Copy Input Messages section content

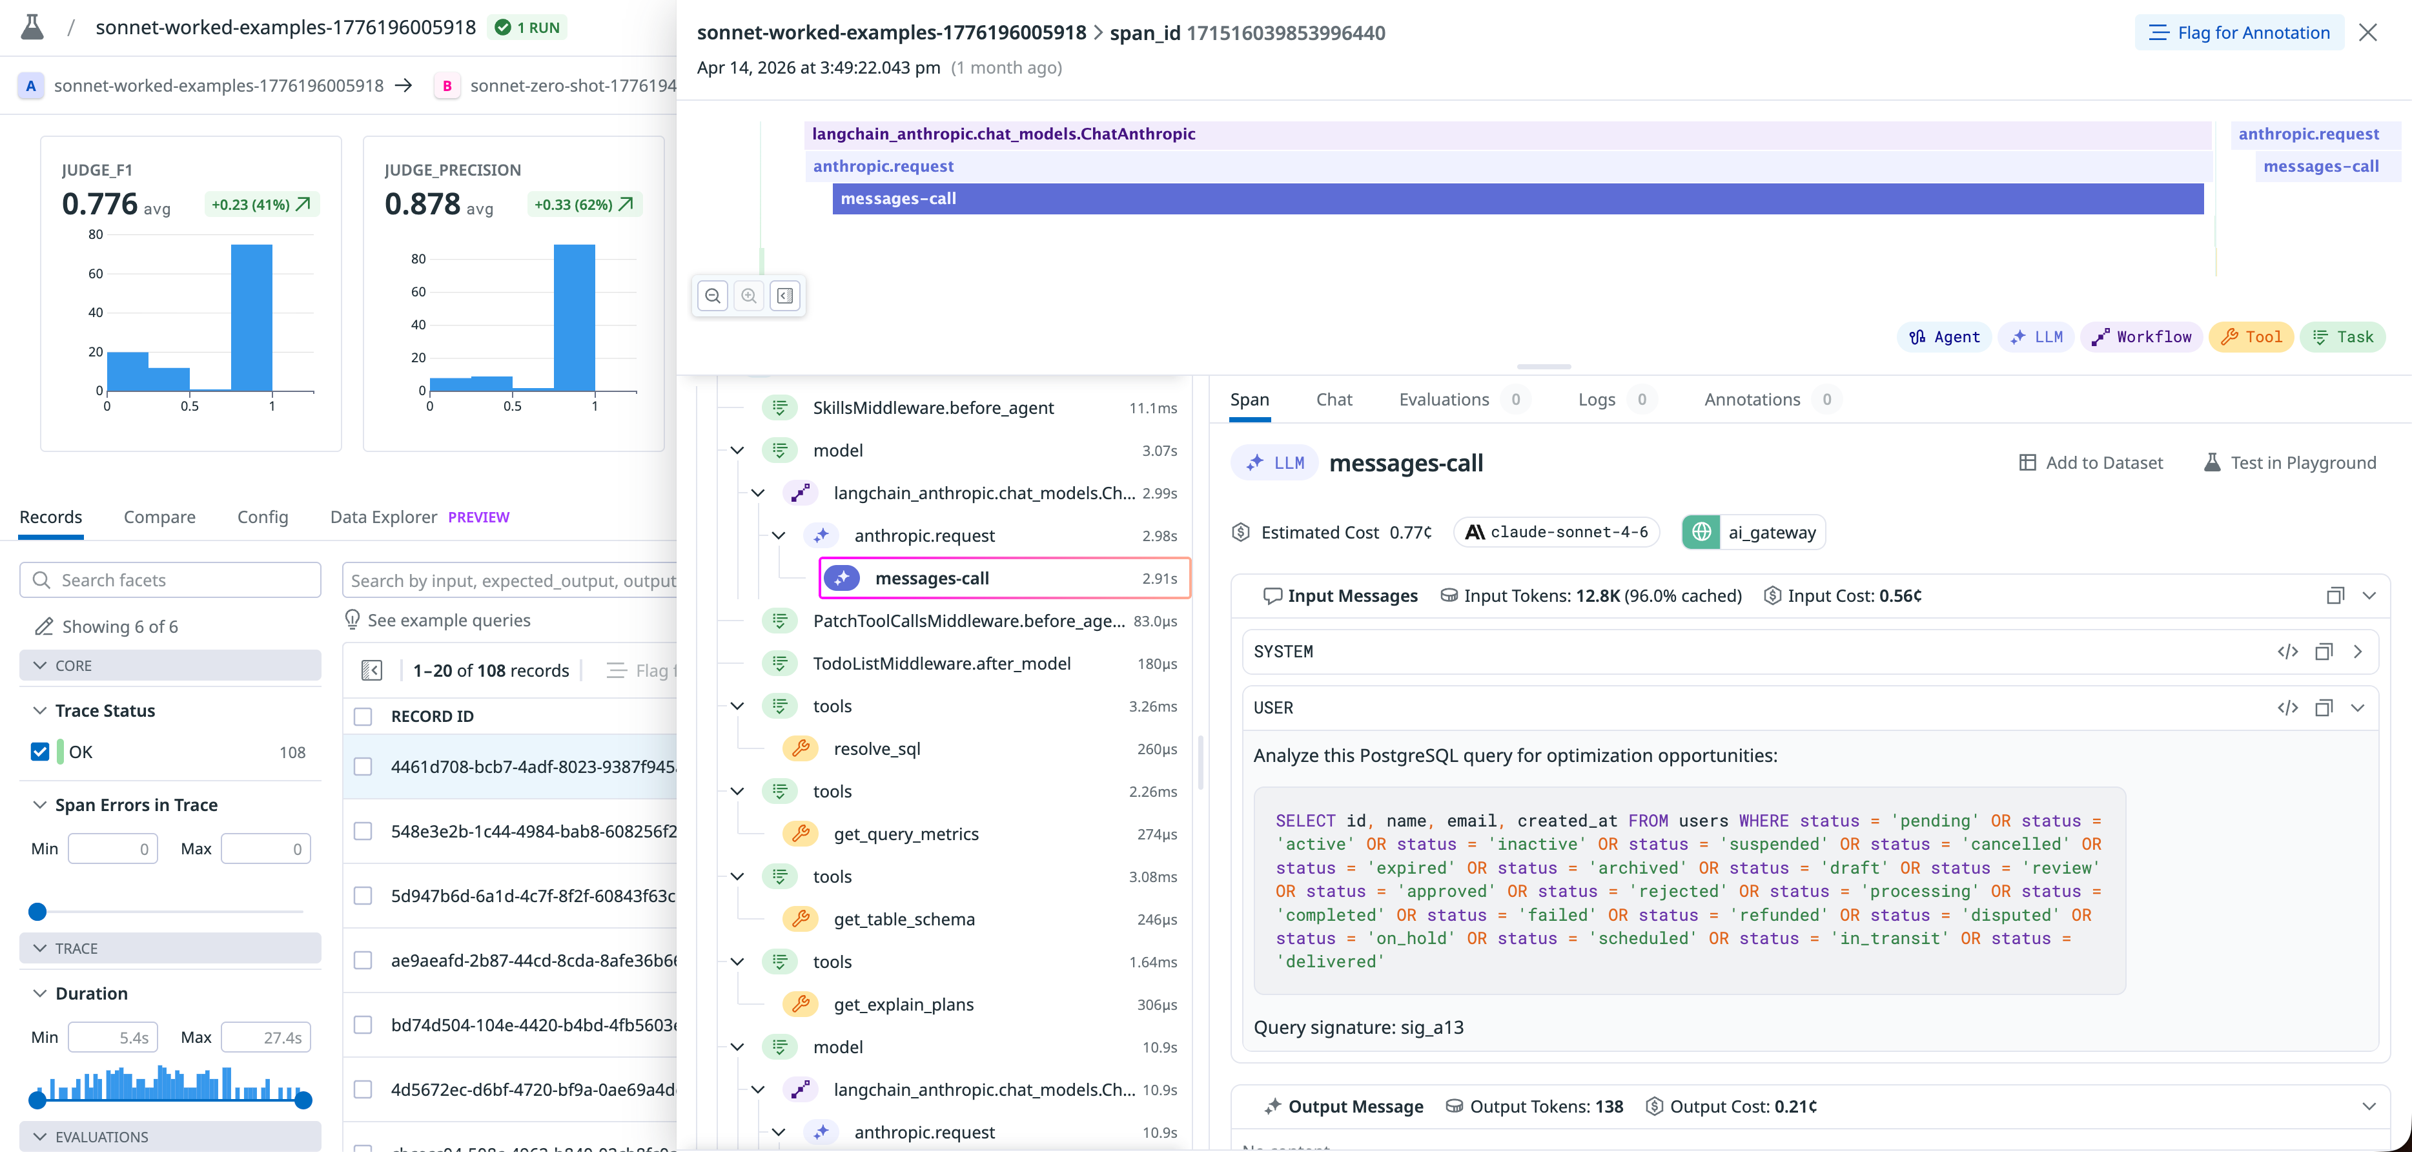[2335, 595]
